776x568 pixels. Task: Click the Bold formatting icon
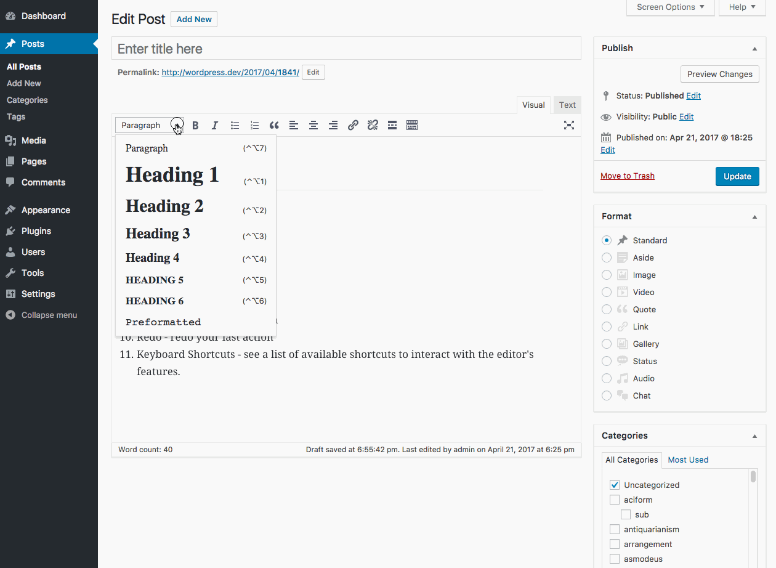[195, 126]
